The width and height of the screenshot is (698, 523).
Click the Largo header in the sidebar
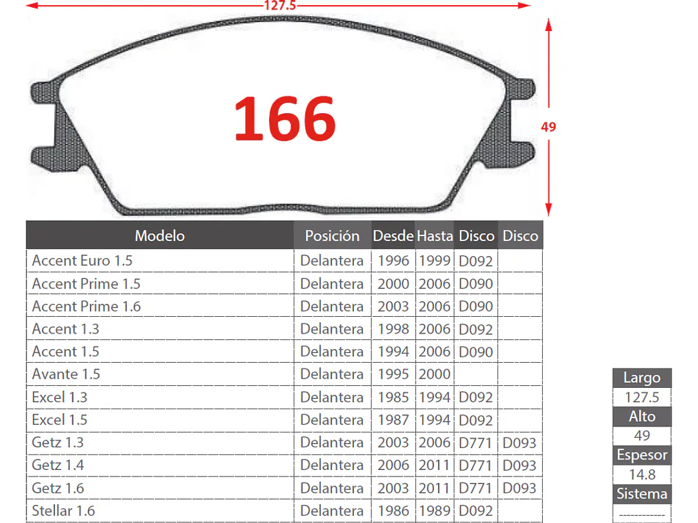642,378
